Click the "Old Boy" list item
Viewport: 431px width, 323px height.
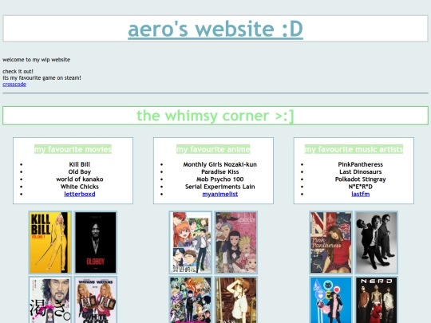coord(80,171)
